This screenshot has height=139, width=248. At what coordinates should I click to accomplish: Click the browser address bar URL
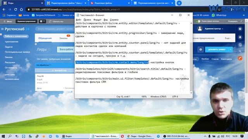tap(76, 9)
